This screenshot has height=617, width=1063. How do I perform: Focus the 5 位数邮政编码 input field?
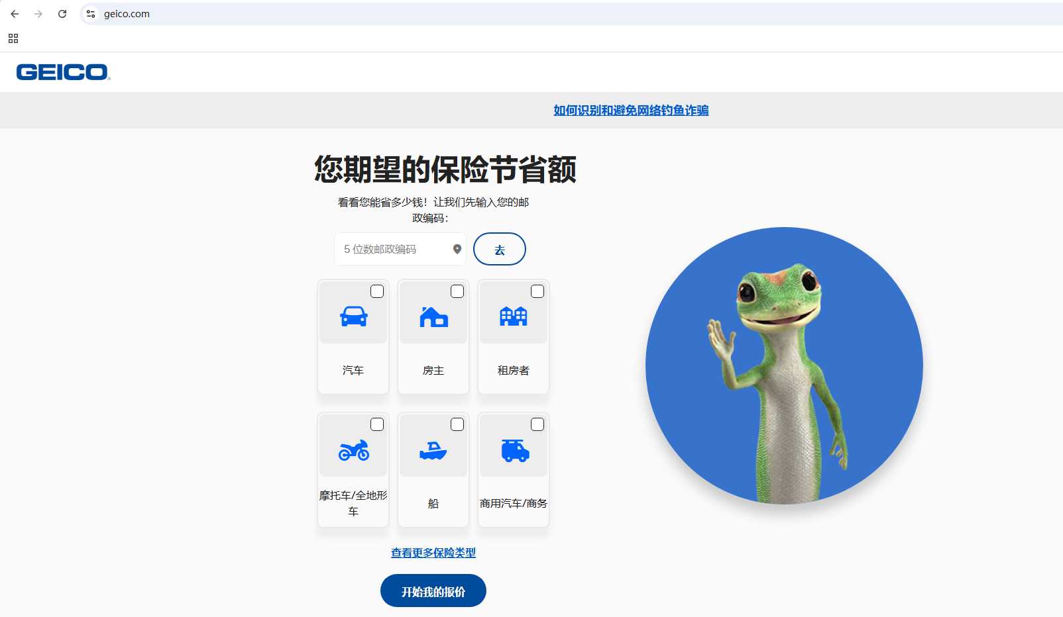pyautogui.click(x=400, y=249)
